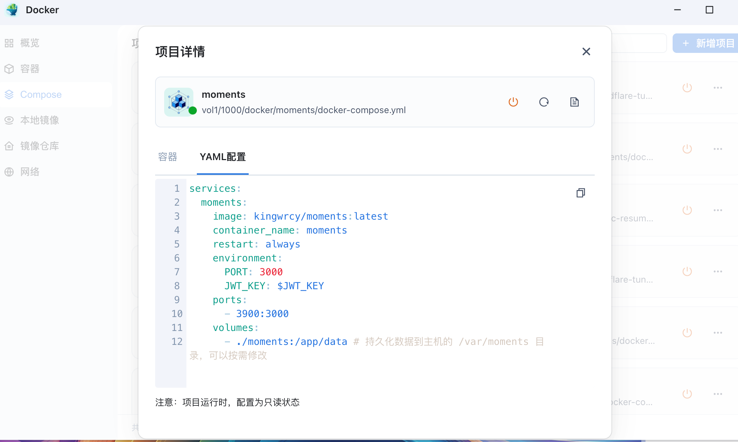Switch to the 容器 tab in dialog
The width and height of the screenshot is (738, 442).
click(168, 157)
